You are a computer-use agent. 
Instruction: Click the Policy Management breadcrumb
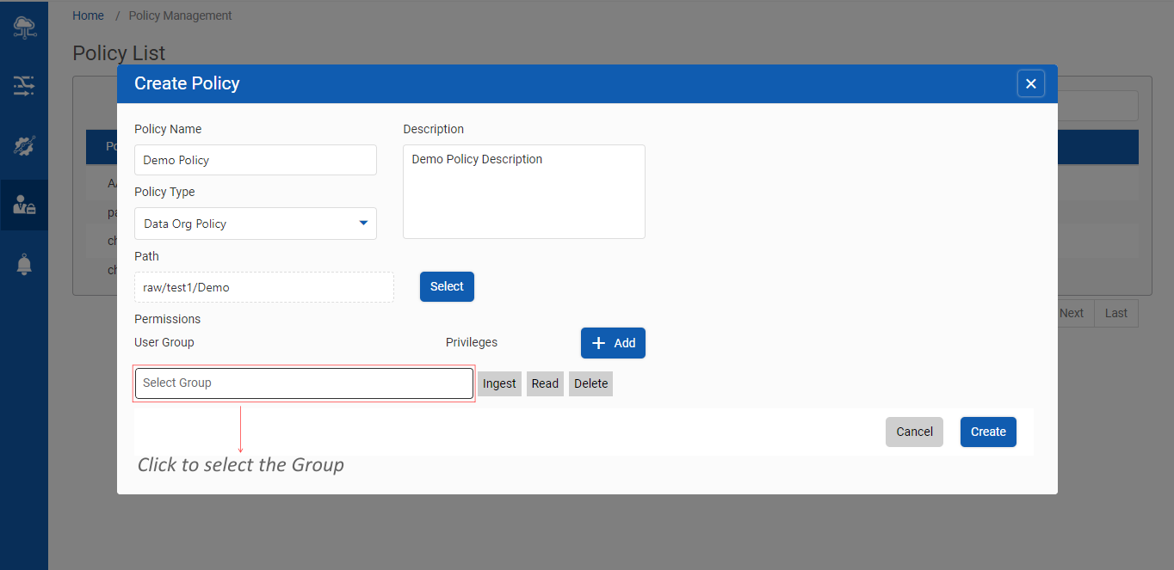[180, 15]
